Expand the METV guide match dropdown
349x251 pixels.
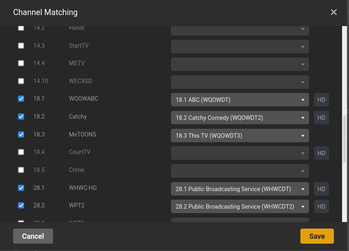pyautogui.click(x=240, y=64)
